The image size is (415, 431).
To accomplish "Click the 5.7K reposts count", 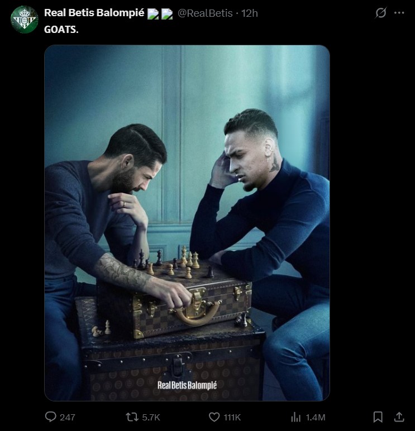I will [x=151, y=418].
